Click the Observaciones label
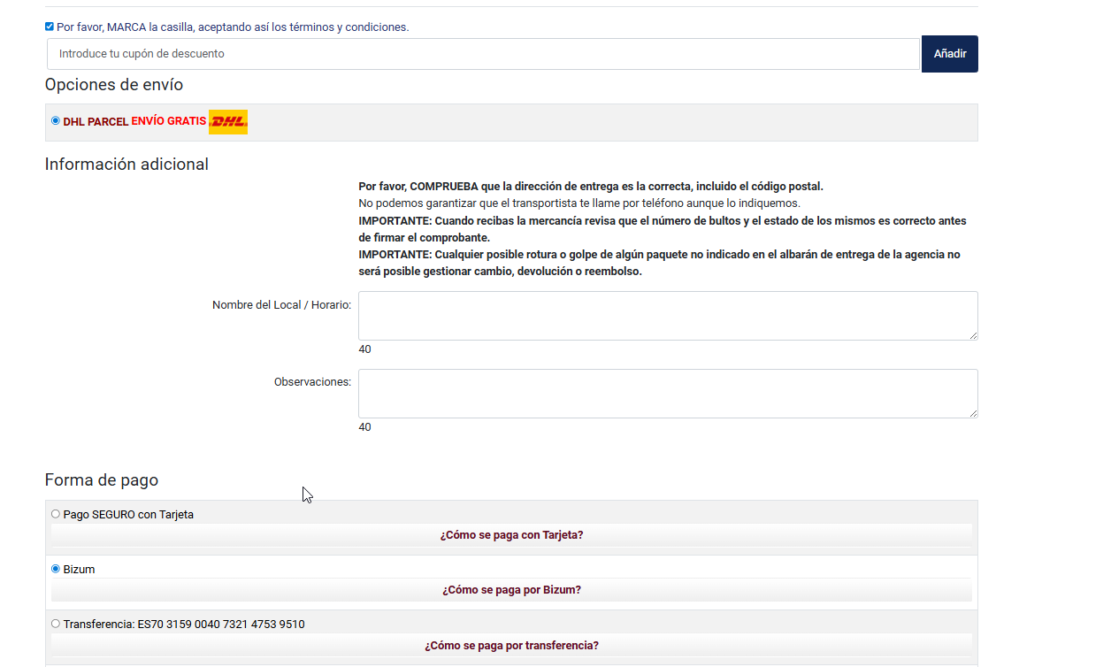 point(313,383)
